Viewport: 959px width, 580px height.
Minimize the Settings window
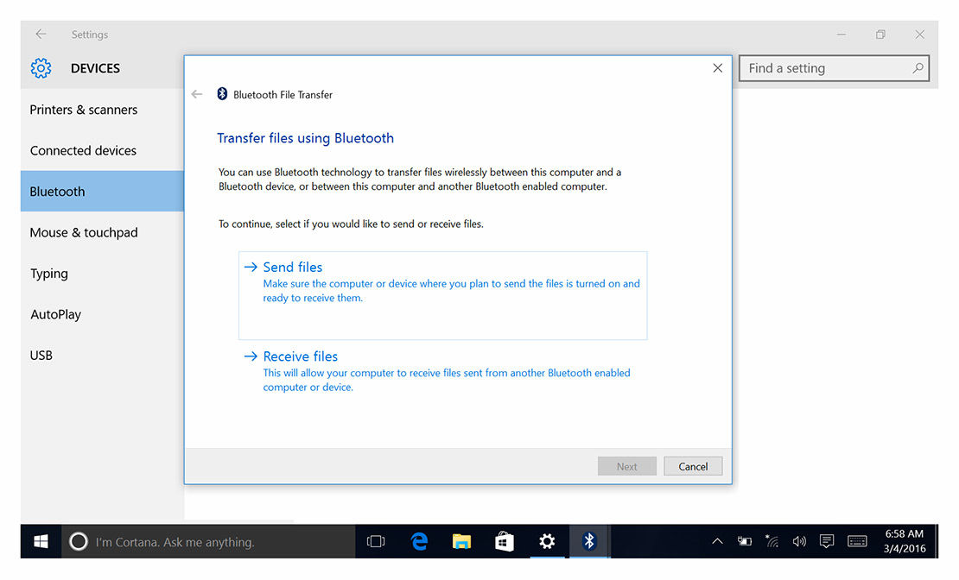(x=842, y=35)
